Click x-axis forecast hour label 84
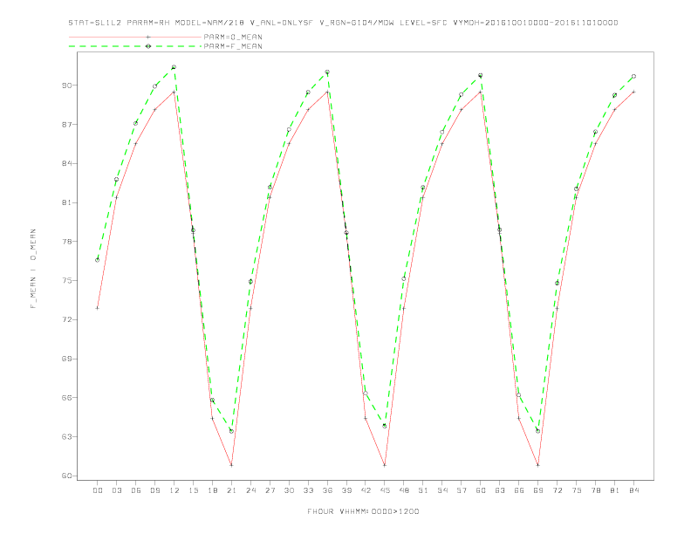 [633, 490]
